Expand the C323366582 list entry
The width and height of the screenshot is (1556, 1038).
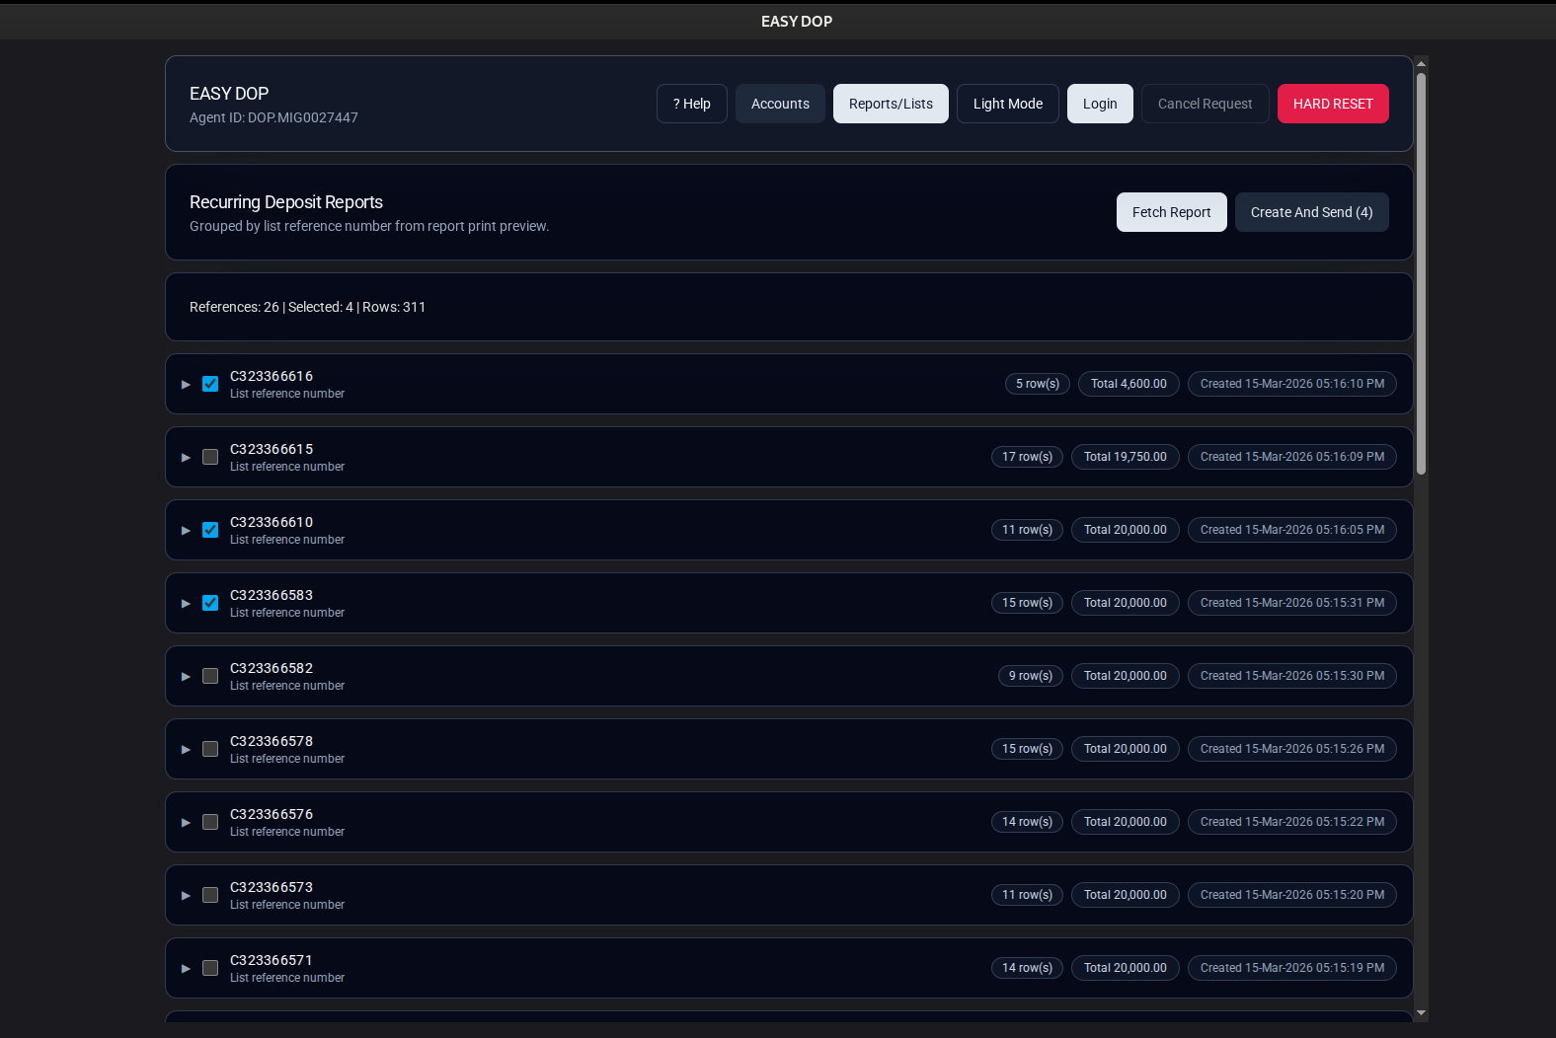pos(186,677)
